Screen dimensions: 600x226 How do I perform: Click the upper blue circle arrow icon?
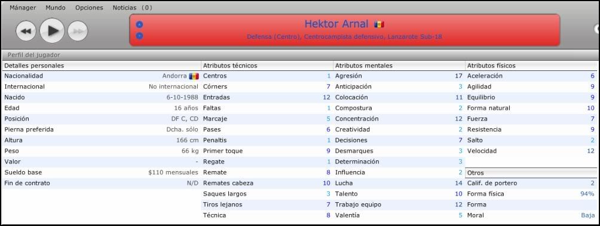[139, 24]
